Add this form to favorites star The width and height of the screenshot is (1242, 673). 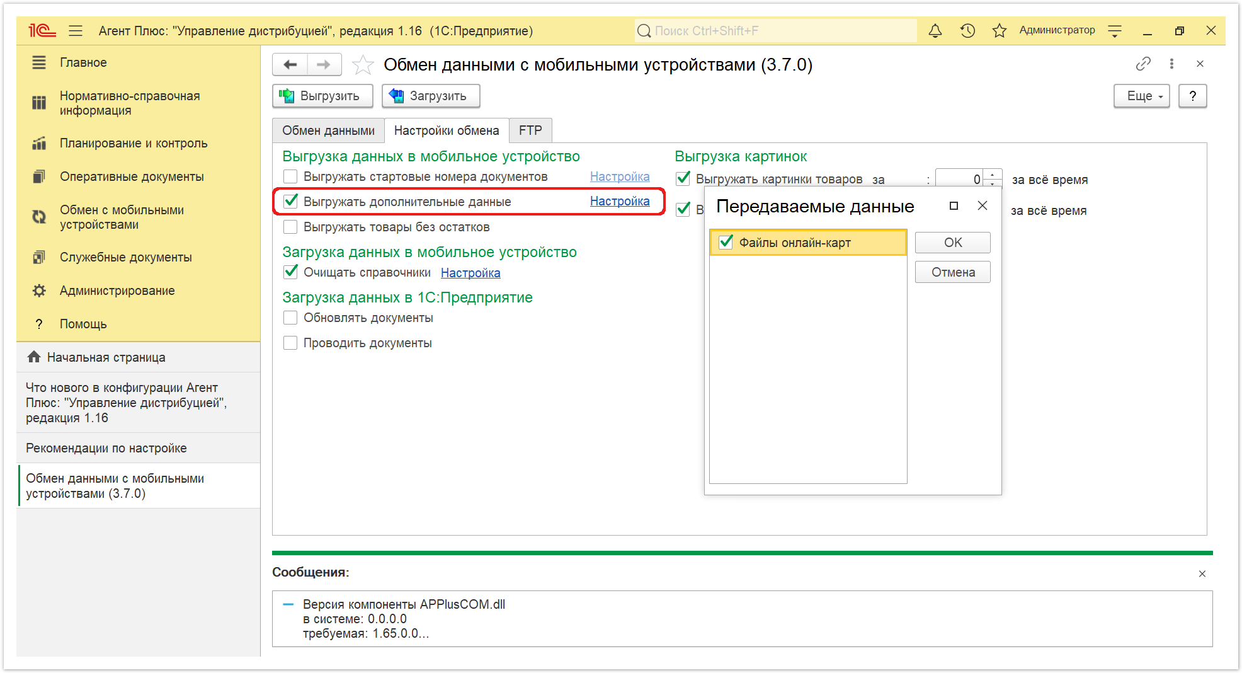pyautogui.click(x=363, y=65)
